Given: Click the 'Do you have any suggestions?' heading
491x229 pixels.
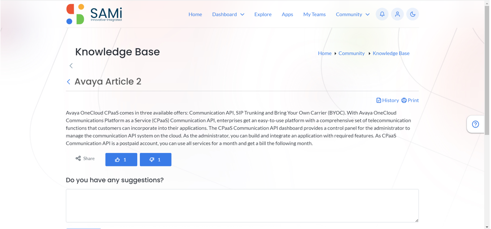Looking at the screenshot, I should (115, 180).
